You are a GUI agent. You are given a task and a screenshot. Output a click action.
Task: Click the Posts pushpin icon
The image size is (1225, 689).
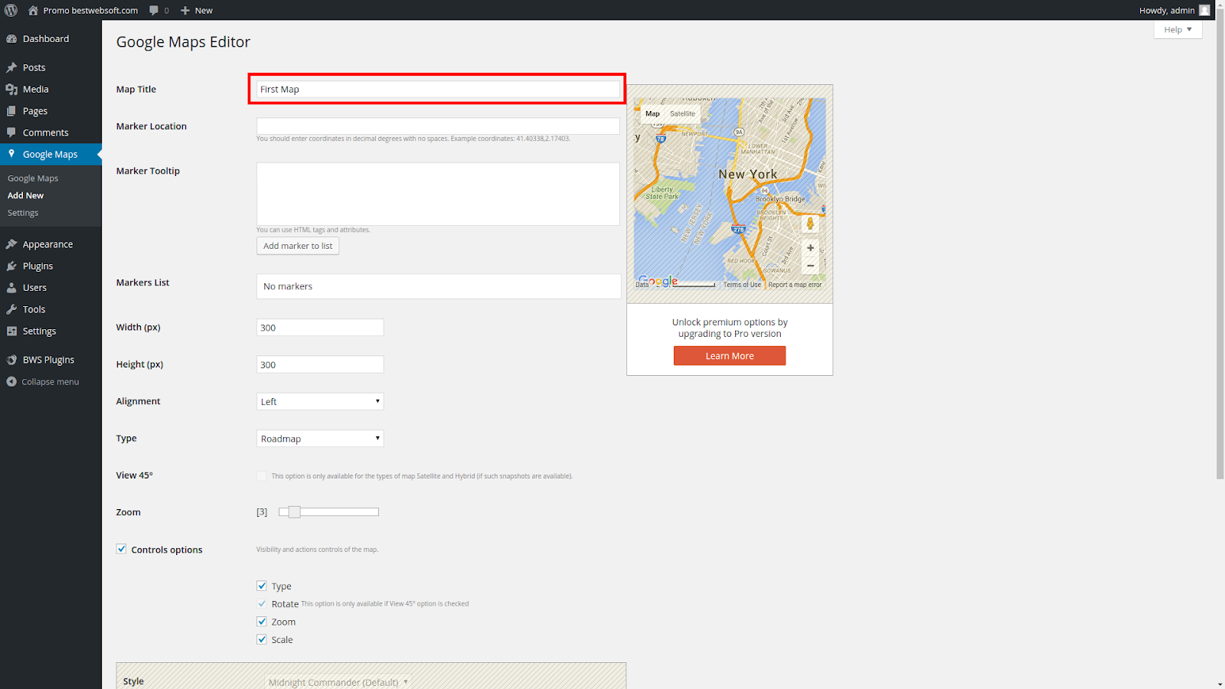tap(11, 67)
